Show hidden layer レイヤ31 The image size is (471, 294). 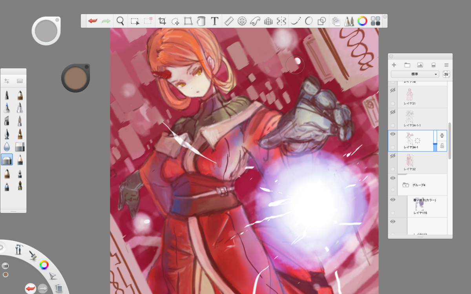[x=392, y=90]
